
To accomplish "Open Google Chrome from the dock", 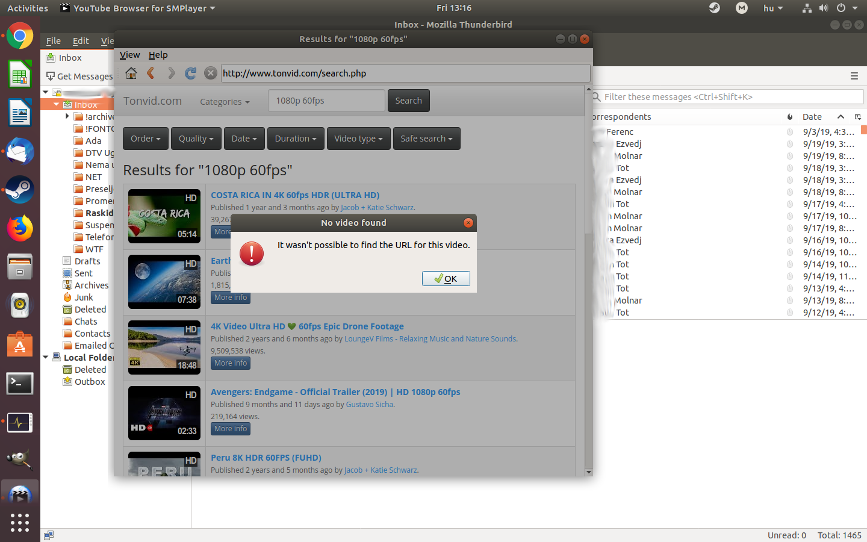I will pyautogui.click(x=20, y=37).
